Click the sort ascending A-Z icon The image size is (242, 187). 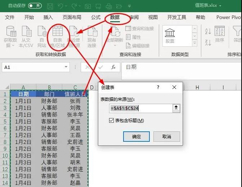pos(208,31)
